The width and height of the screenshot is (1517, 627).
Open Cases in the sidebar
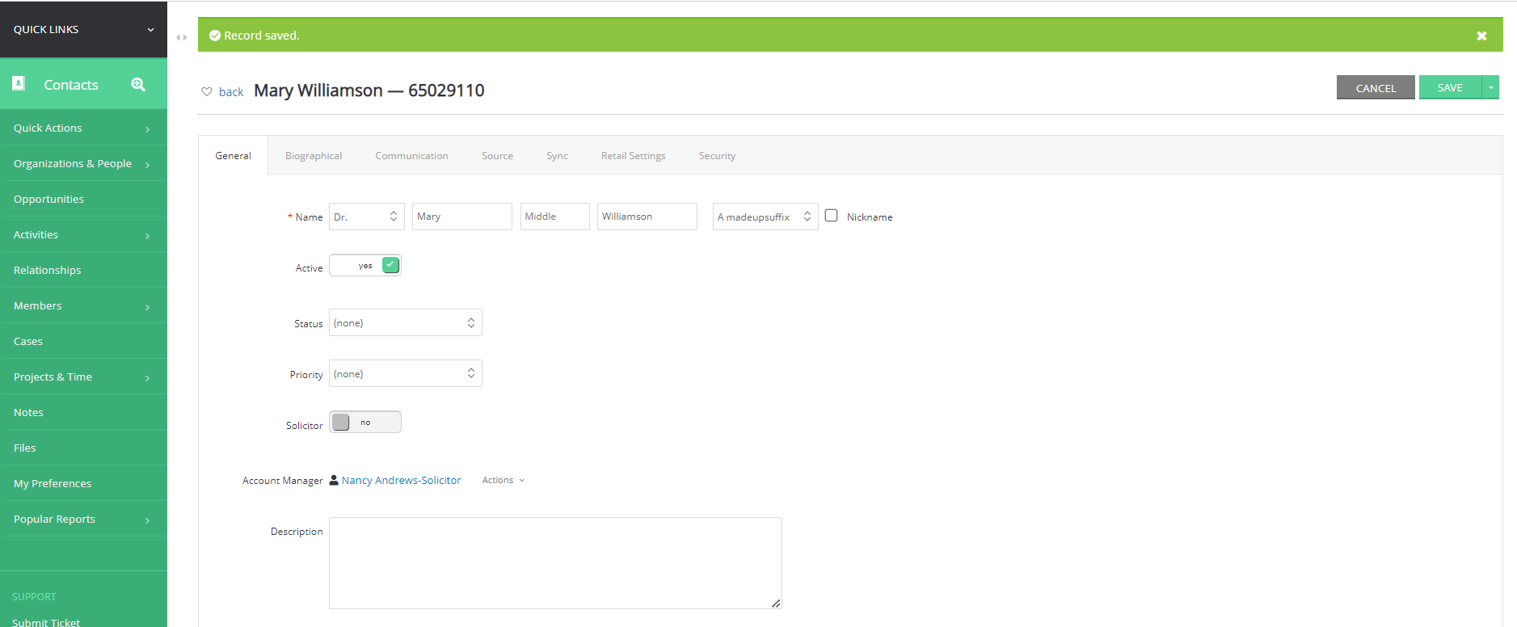click(83, 341)
